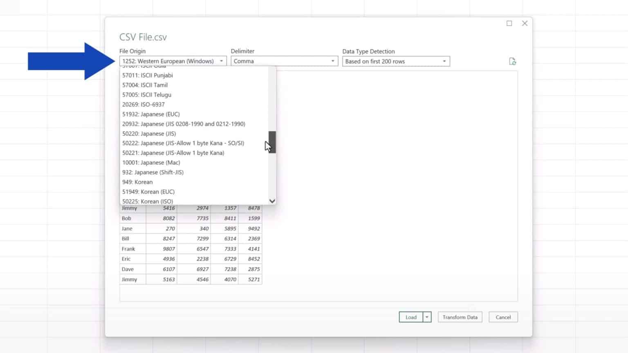The height and width of the screenshot is (353, 628).
Task: Select the 50225: Korean (ISO) entry
Action: coord(148,201)
